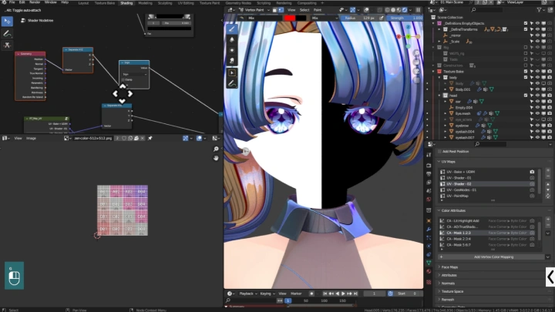Switch to the Texture Bake workspace tab

point(103,3)
